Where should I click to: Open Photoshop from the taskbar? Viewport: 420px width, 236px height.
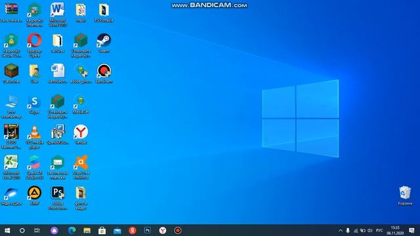(148, 230)
